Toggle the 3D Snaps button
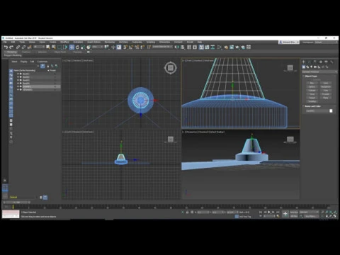The image size is (340, 255). 125,47
